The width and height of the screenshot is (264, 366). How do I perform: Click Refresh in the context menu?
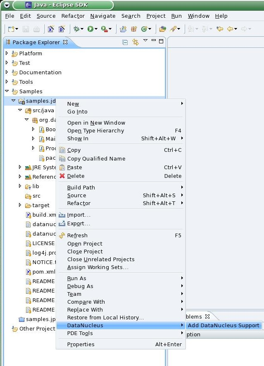(x=121, y=235)
